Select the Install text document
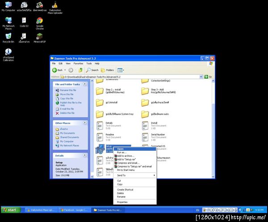 coord(154,126)
